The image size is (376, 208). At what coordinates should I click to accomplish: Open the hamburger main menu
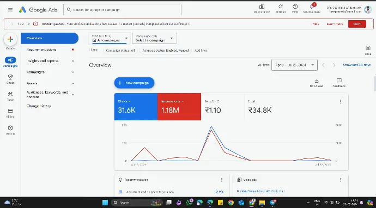click(10, 10)
